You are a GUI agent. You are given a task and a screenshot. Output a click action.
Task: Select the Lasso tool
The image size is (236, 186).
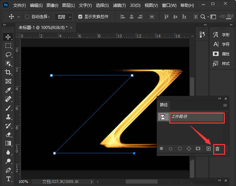(x=8, y=55)
